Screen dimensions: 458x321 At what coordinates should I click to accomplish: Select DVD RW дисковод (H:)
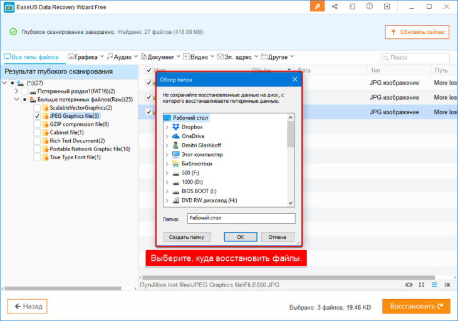click(x=209, y=200)
